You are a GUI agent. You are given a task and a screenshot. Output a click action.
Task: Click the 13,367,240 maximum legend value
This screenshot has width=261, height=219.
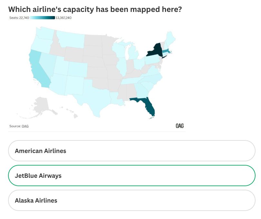[63, 18]
